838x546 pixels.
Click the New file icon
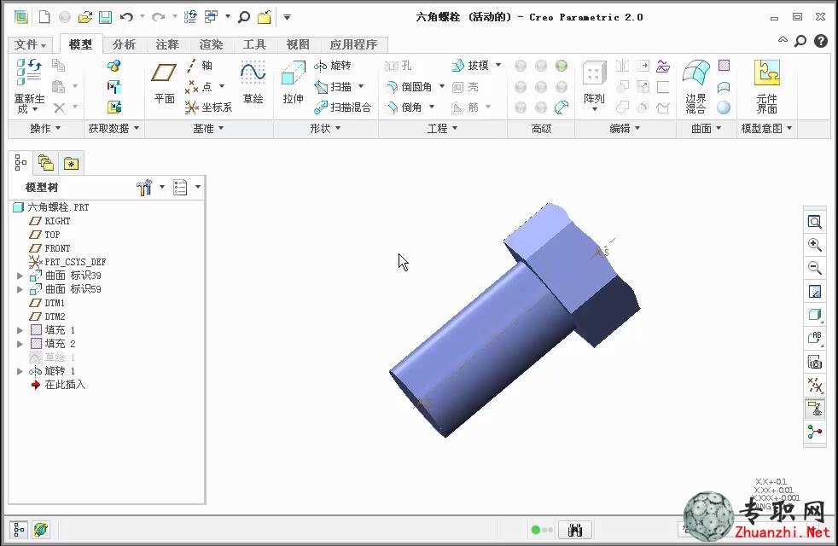click(x=44, y=17)
